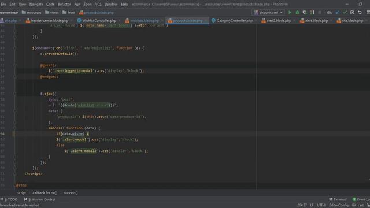Select the products.blade.php editor tab
The height and width of the screenshot is (208, 370).
click(187, 21)
